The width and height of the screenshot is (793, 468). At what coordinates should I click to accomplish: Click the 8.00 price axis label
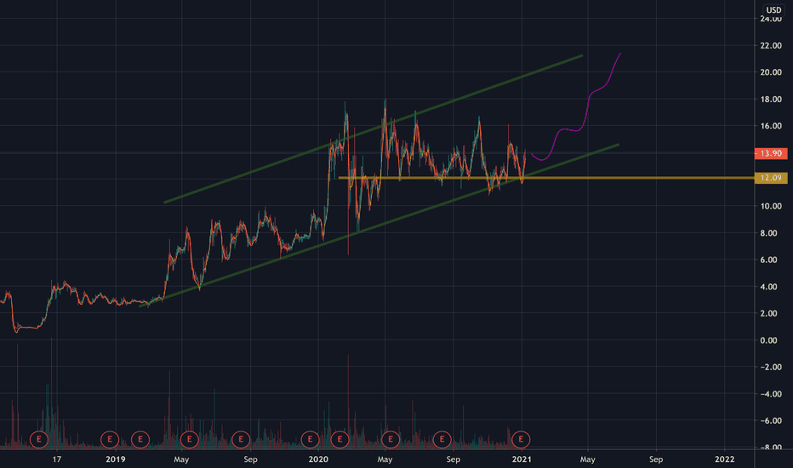click(768, 233)
